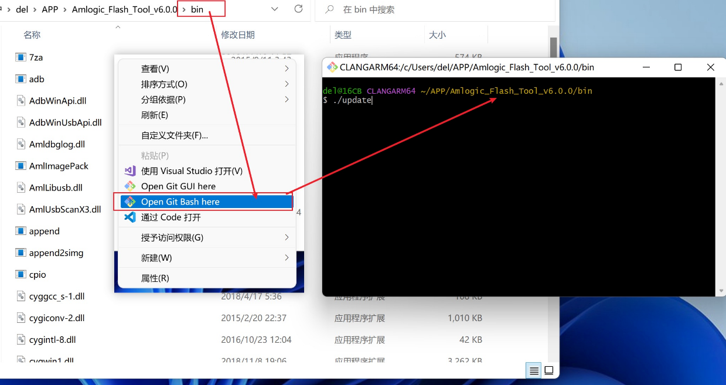
Task: Click the VS Code icon in context menu
Action: pos(130,217)
